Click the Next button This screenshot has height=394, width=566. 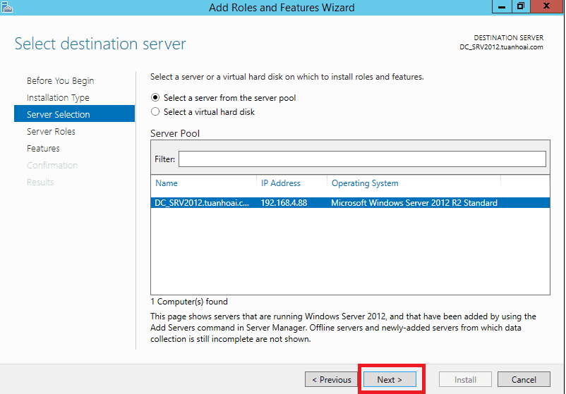tap(390, 380)
